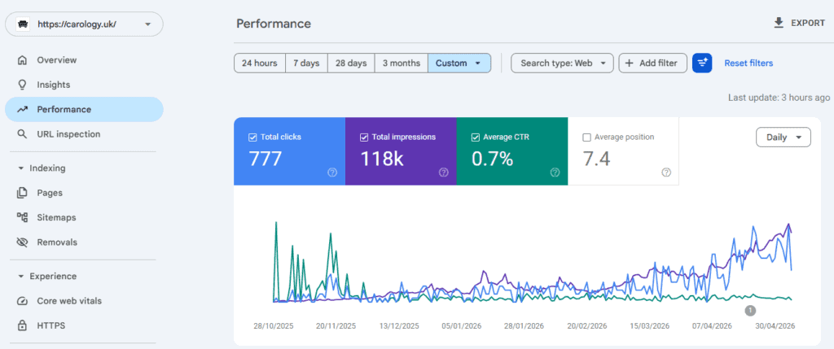
Task: Select Performance in the sidebar
Action: point(84,110)
